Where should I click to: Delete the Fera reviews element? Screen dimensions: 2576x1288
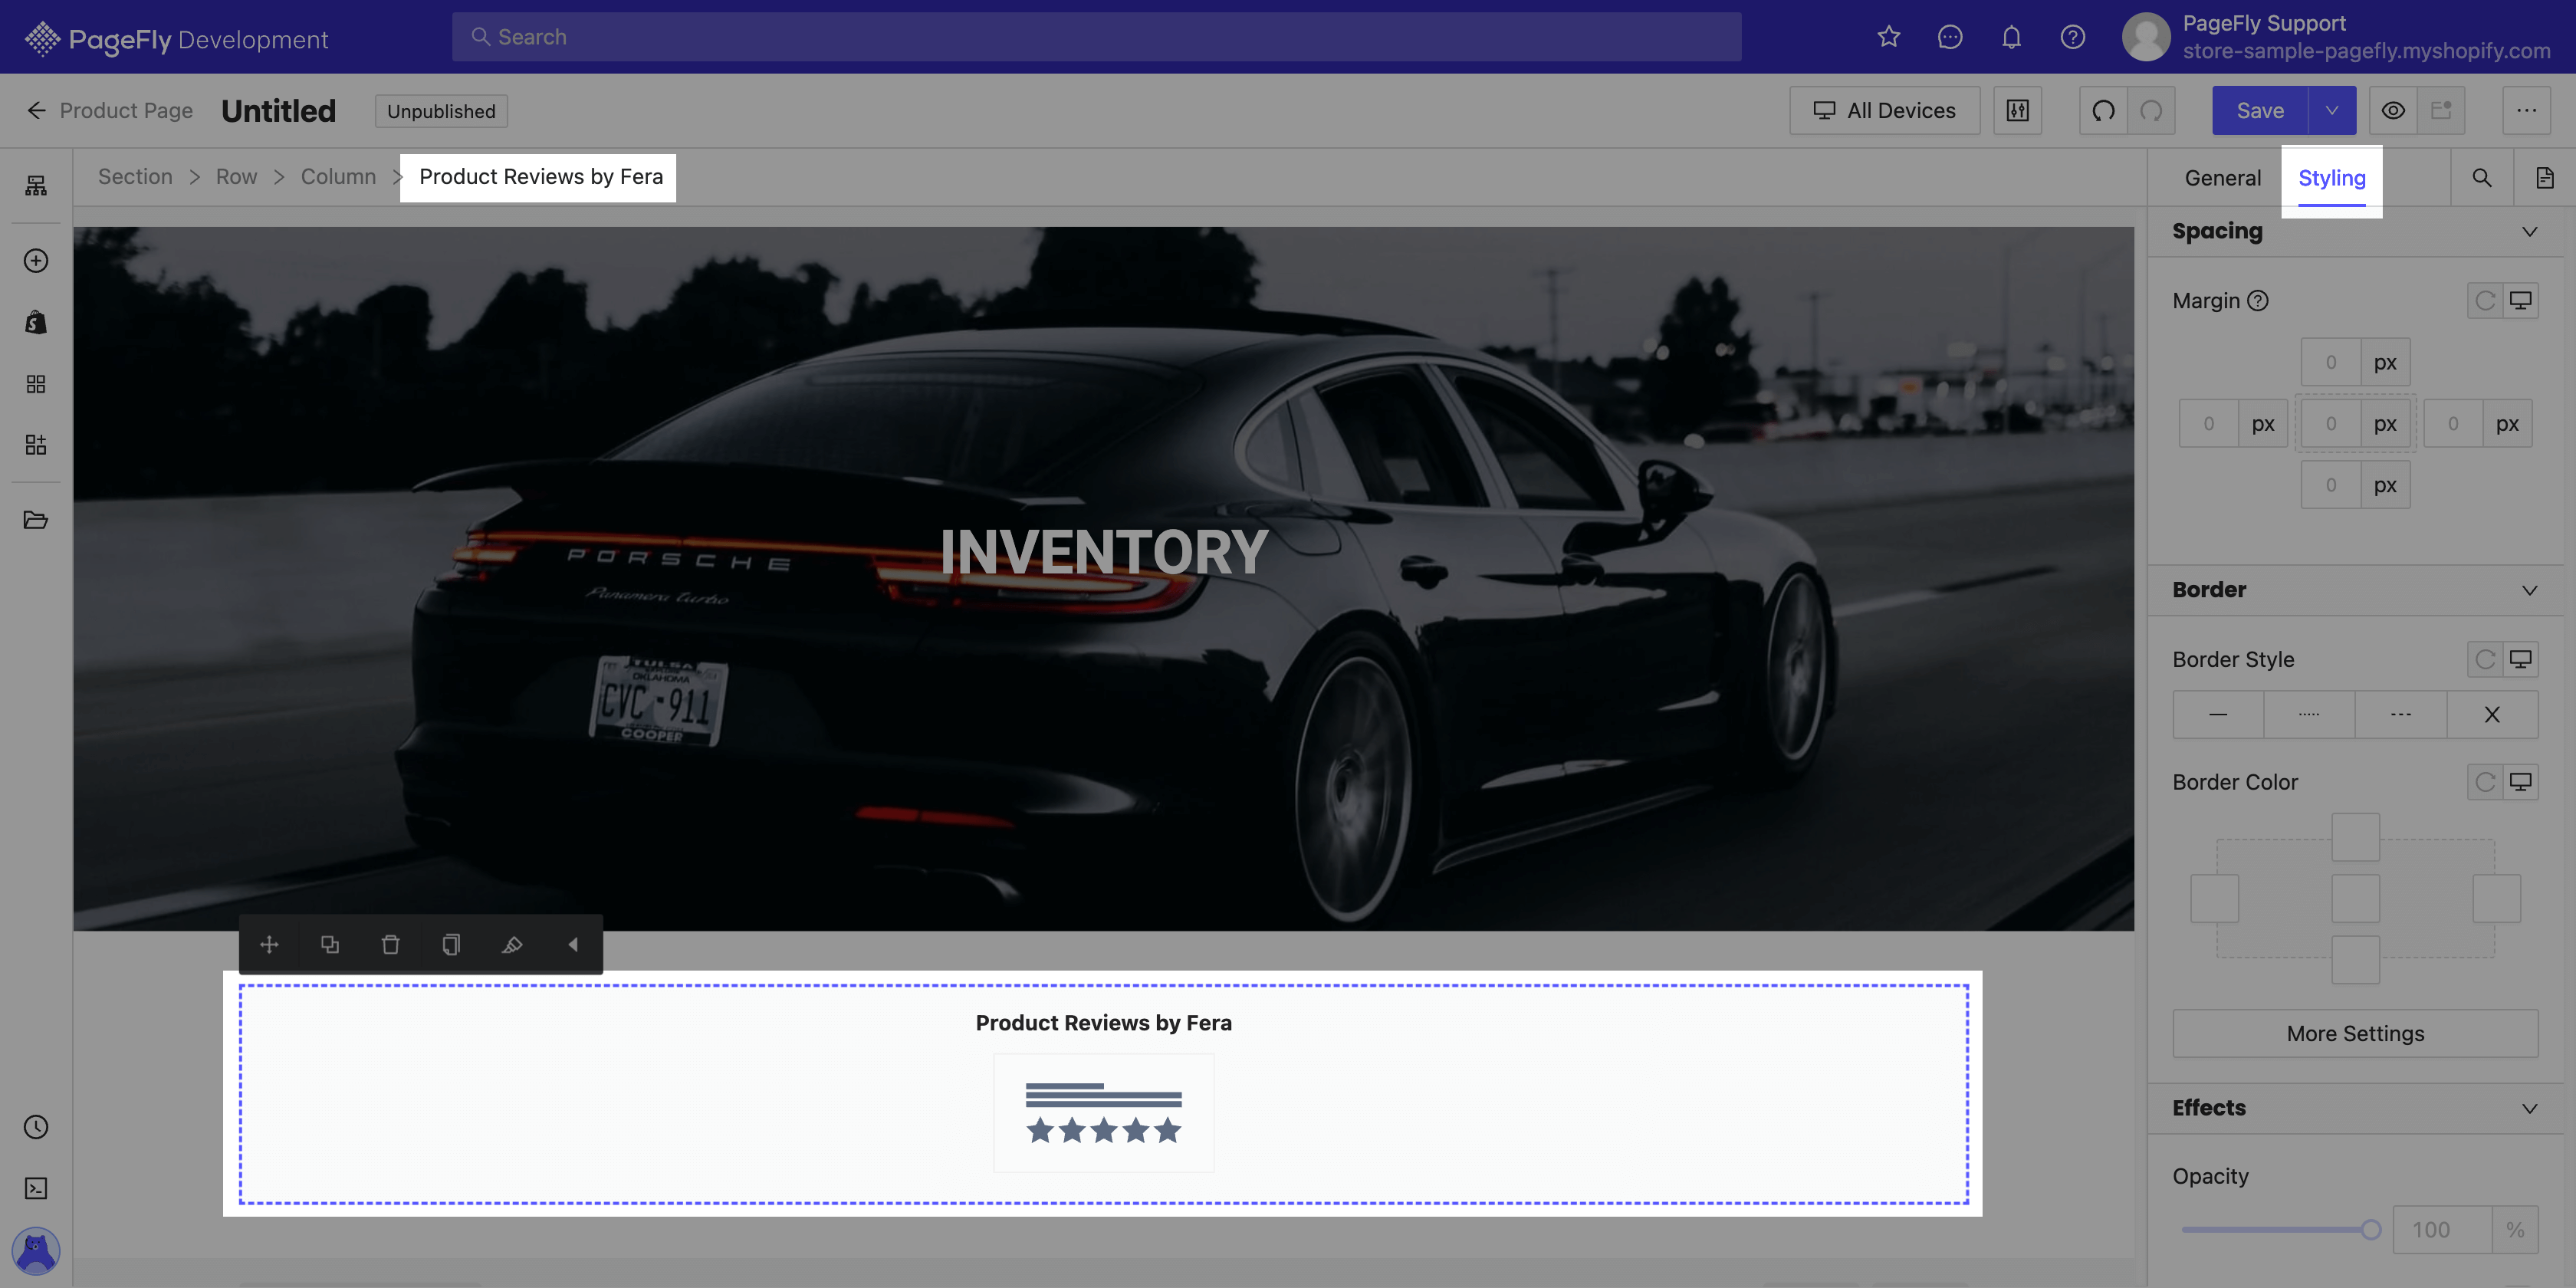pyautogui.click(x=391, y=944)
